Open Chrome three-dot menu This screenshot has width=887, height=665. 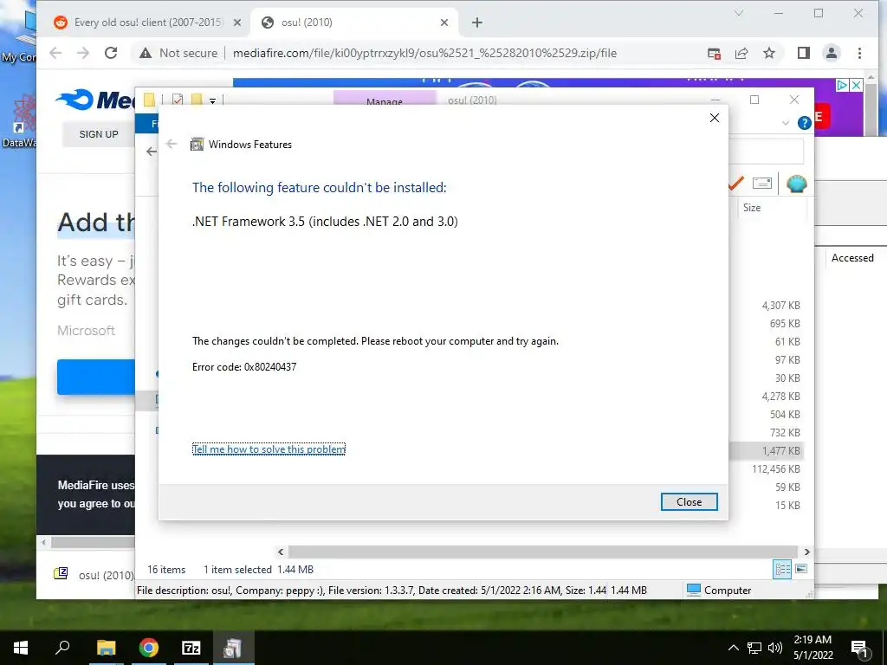coord(859,53)
